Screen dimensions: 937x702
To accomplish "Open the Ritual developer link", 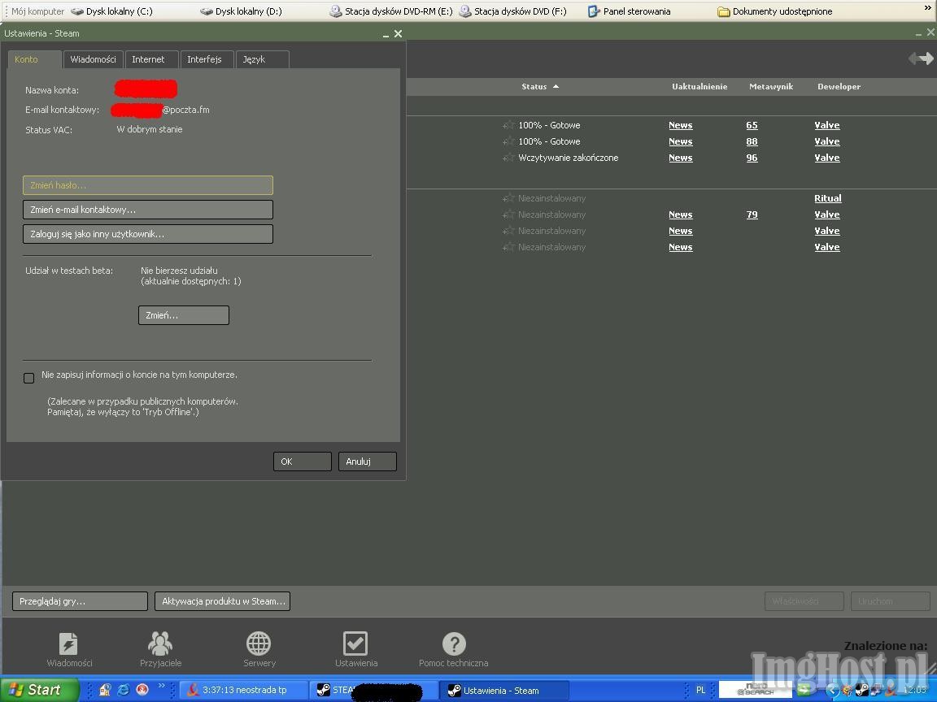I will click(828, 198).
